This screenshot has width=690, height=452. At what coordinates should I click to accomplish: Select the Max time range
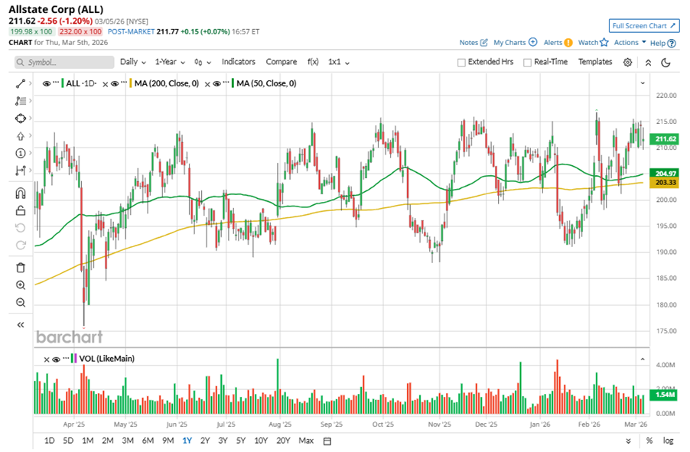click(306, 441)
